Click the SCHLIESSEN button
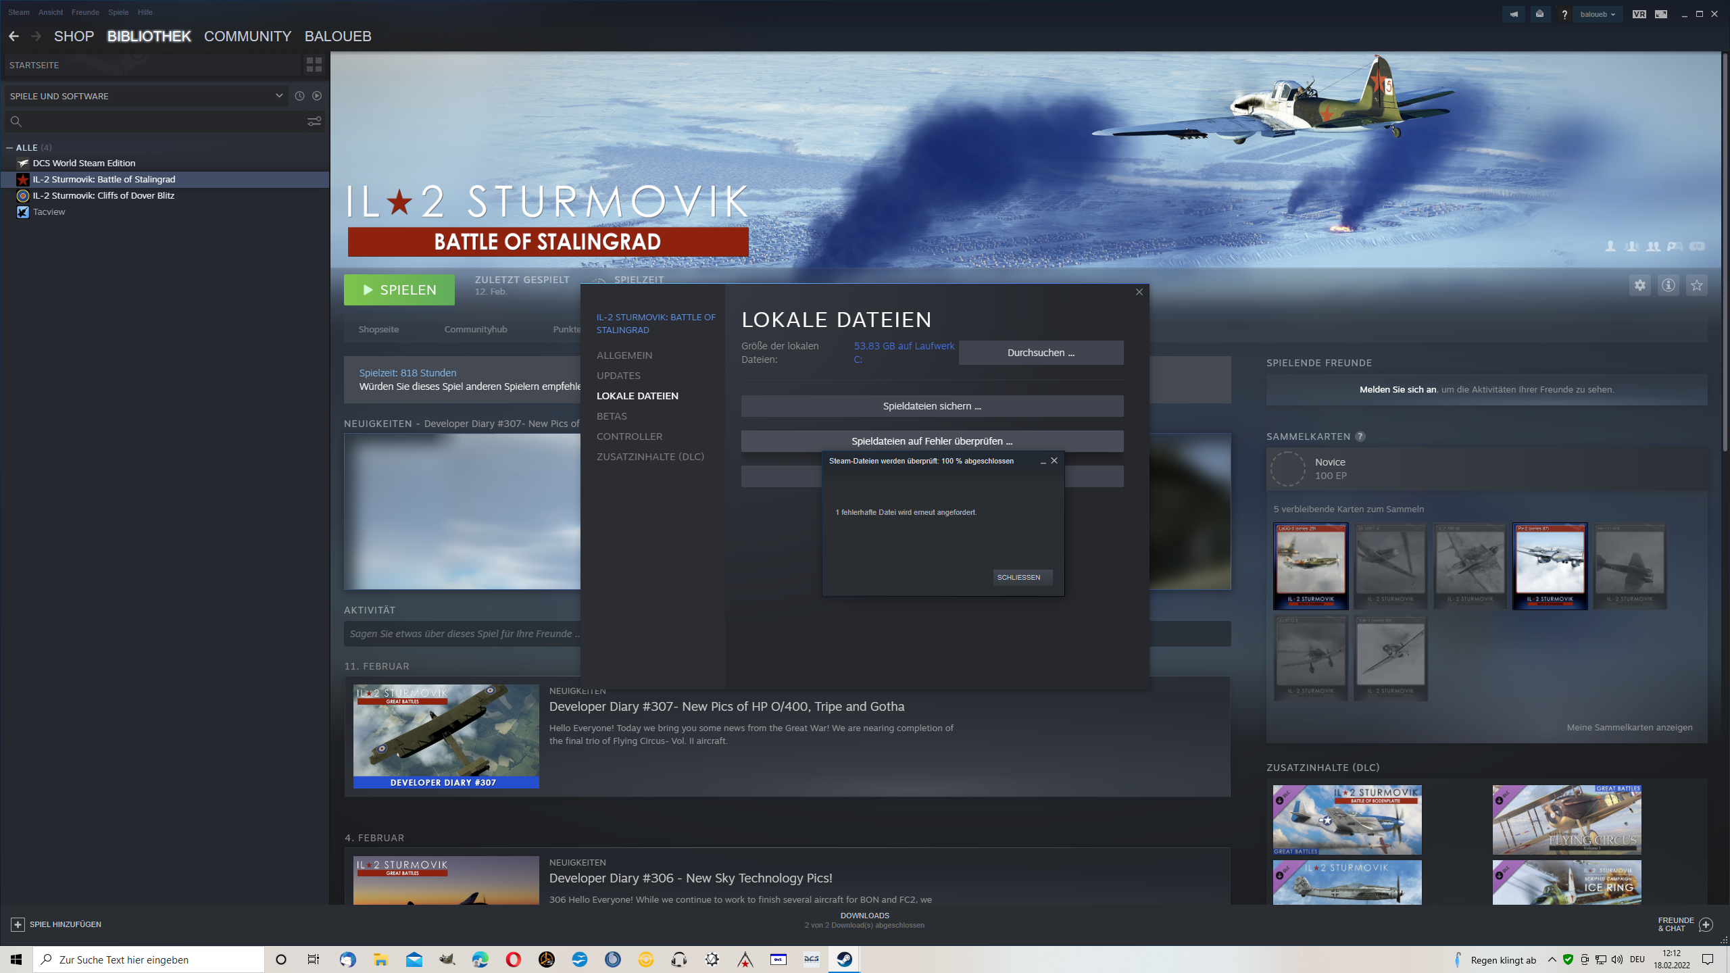The height and width of the screenshot is (973, 1730). point(1022,577)
